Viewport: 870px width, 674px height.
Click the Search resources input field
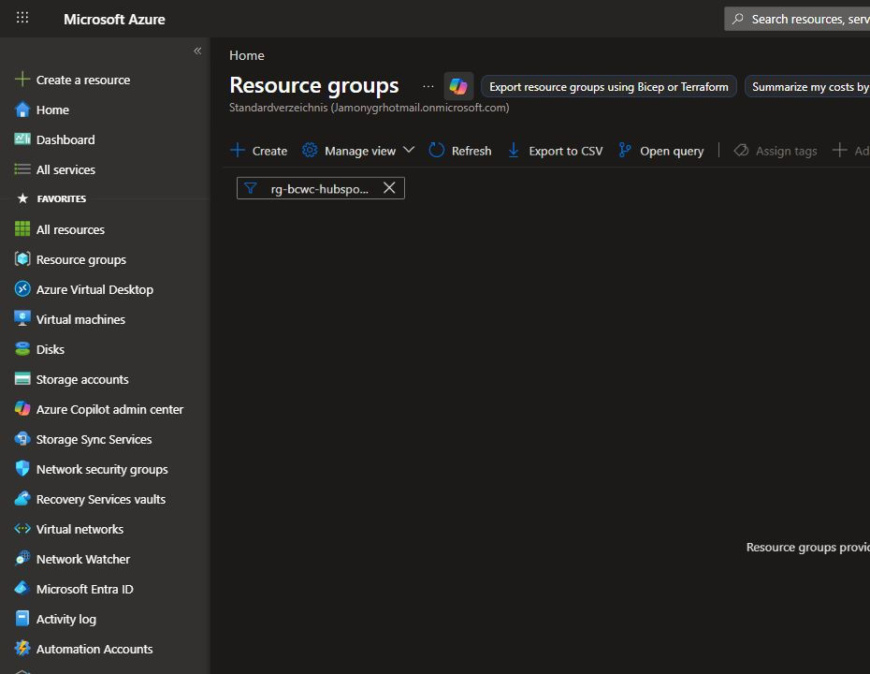pyautogui.click(x=797, y=19)
